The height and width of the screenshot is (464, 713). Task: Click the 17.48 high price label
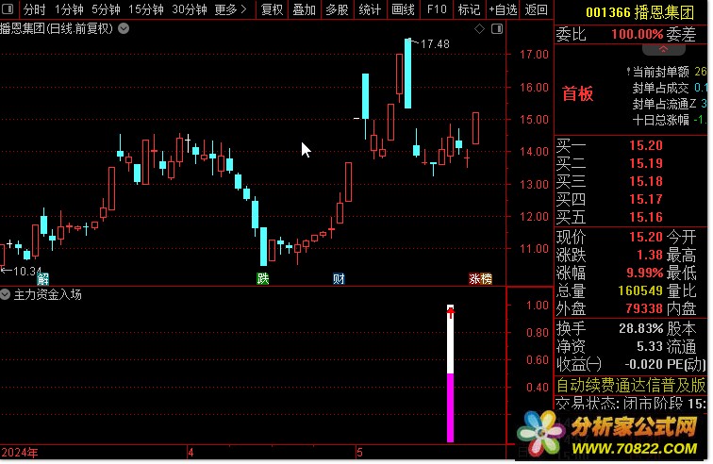click(435, 44)
